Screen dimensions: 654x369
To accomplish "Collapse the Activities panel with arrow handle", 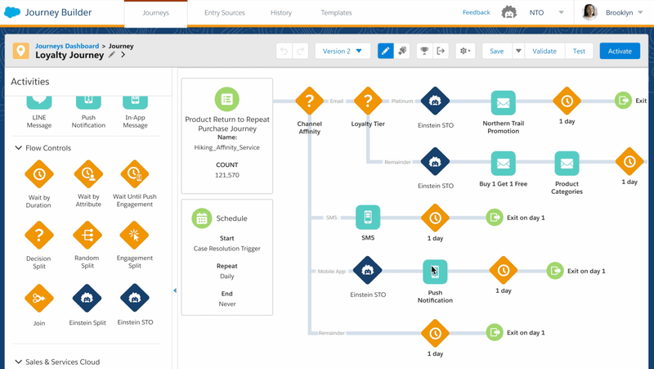I will [175, 290].
